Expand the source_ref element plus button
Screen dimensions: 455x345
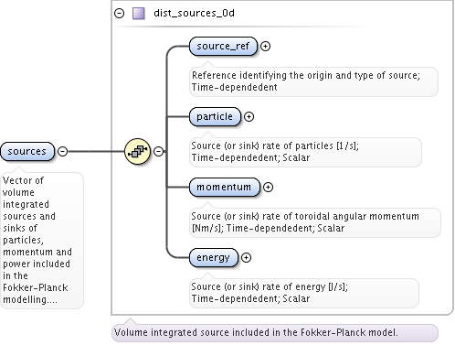[266, 47]
